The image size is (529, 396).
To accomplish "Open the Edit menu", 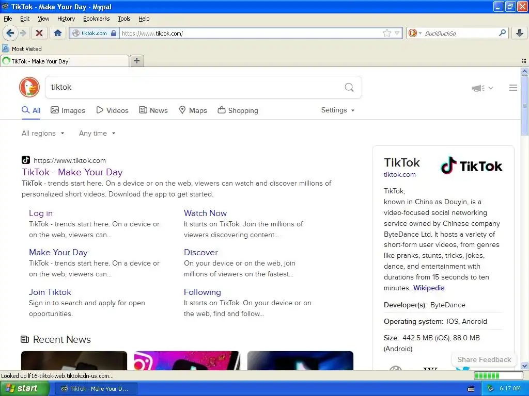I will tap(25, 19).
